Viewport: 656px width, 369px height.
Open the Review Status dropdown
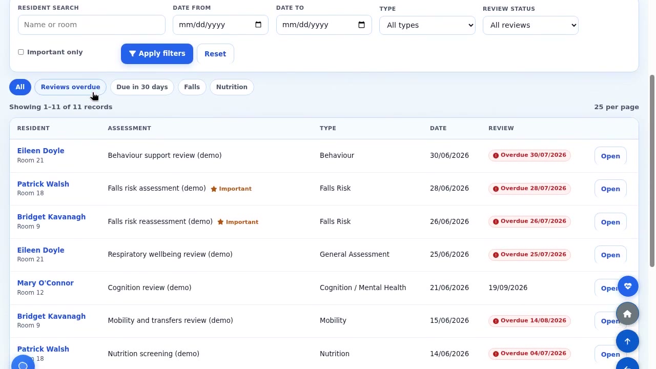(530, 25)
